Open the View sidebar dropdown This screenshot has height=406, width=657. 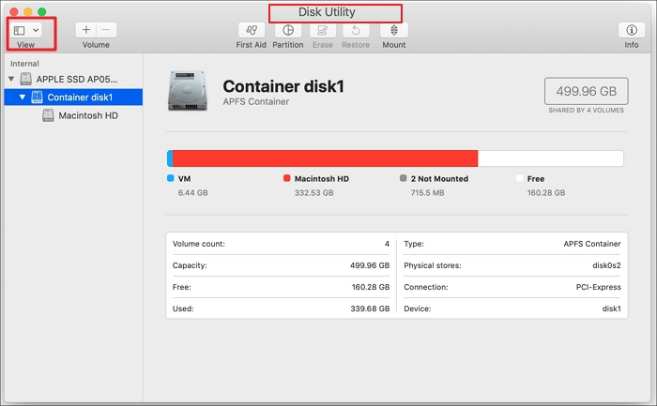tap(36, 30)
